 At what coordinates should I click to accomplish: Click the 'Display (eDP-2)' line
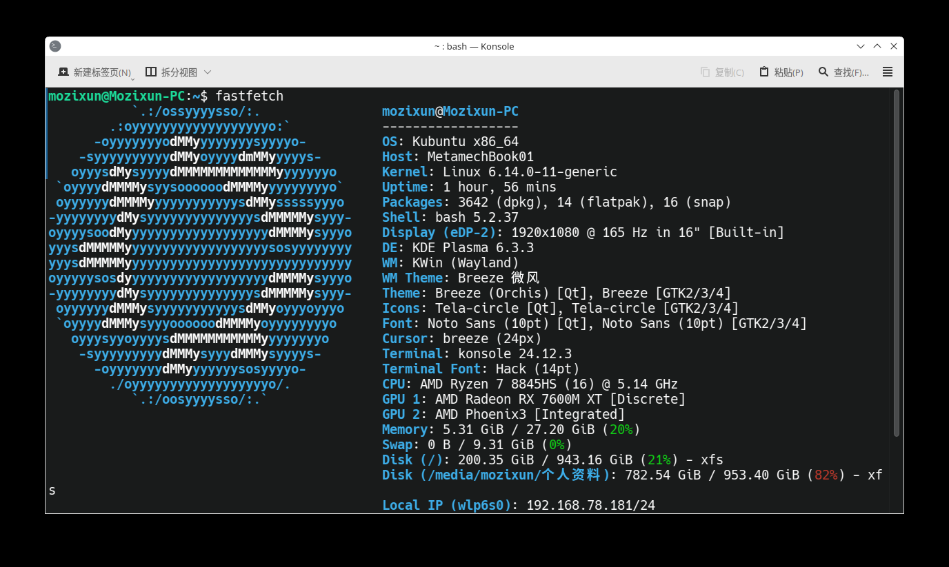tap(583, 232)
